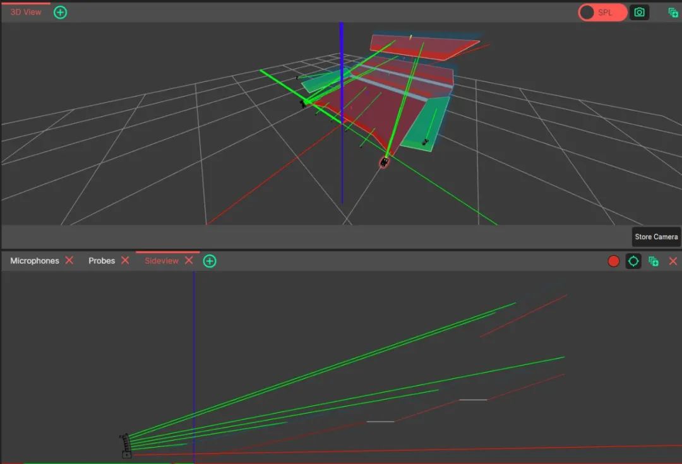
Task: Switch to the 3D View tab
Action: [x=25, y=12]
